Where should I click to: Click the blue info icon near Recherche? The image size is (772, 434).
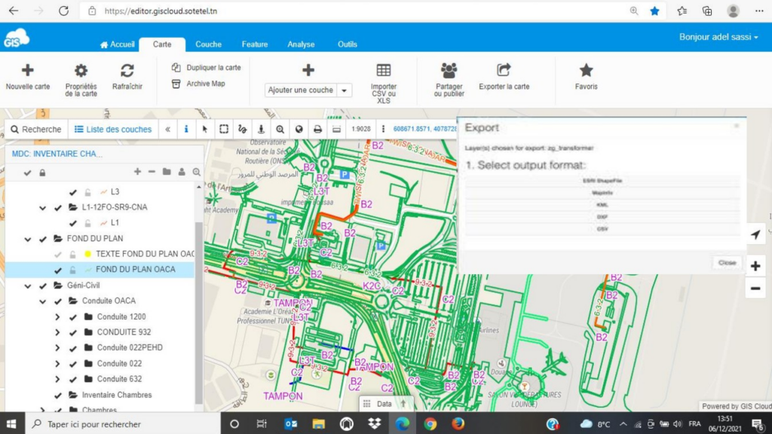point(185,129)
